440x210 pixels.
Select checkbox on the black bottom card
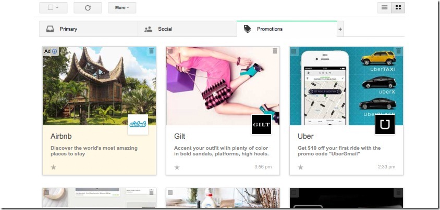click(x=294, y=193)
